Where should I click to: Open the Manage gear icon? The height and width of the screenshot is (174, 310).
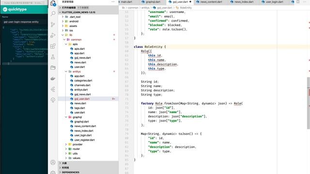[53, 172]
